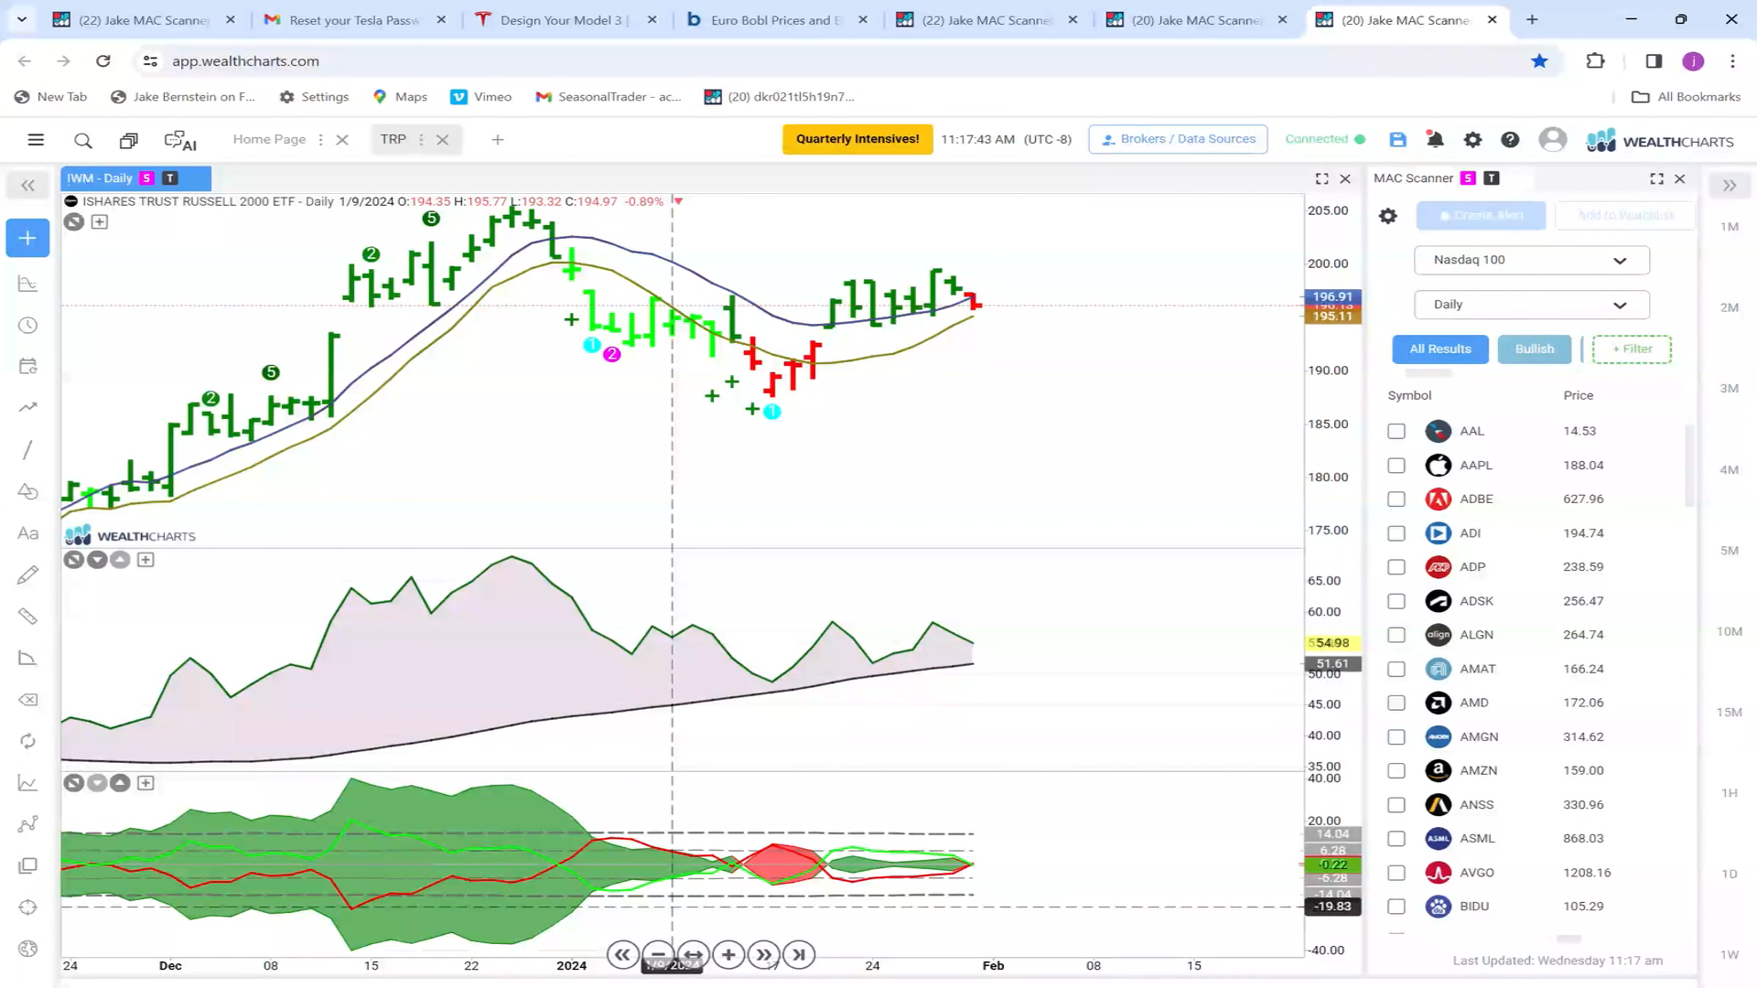Add indicator via plus icon on the price pane
The image size is (1757, 988).
click(x=100, y=221)
